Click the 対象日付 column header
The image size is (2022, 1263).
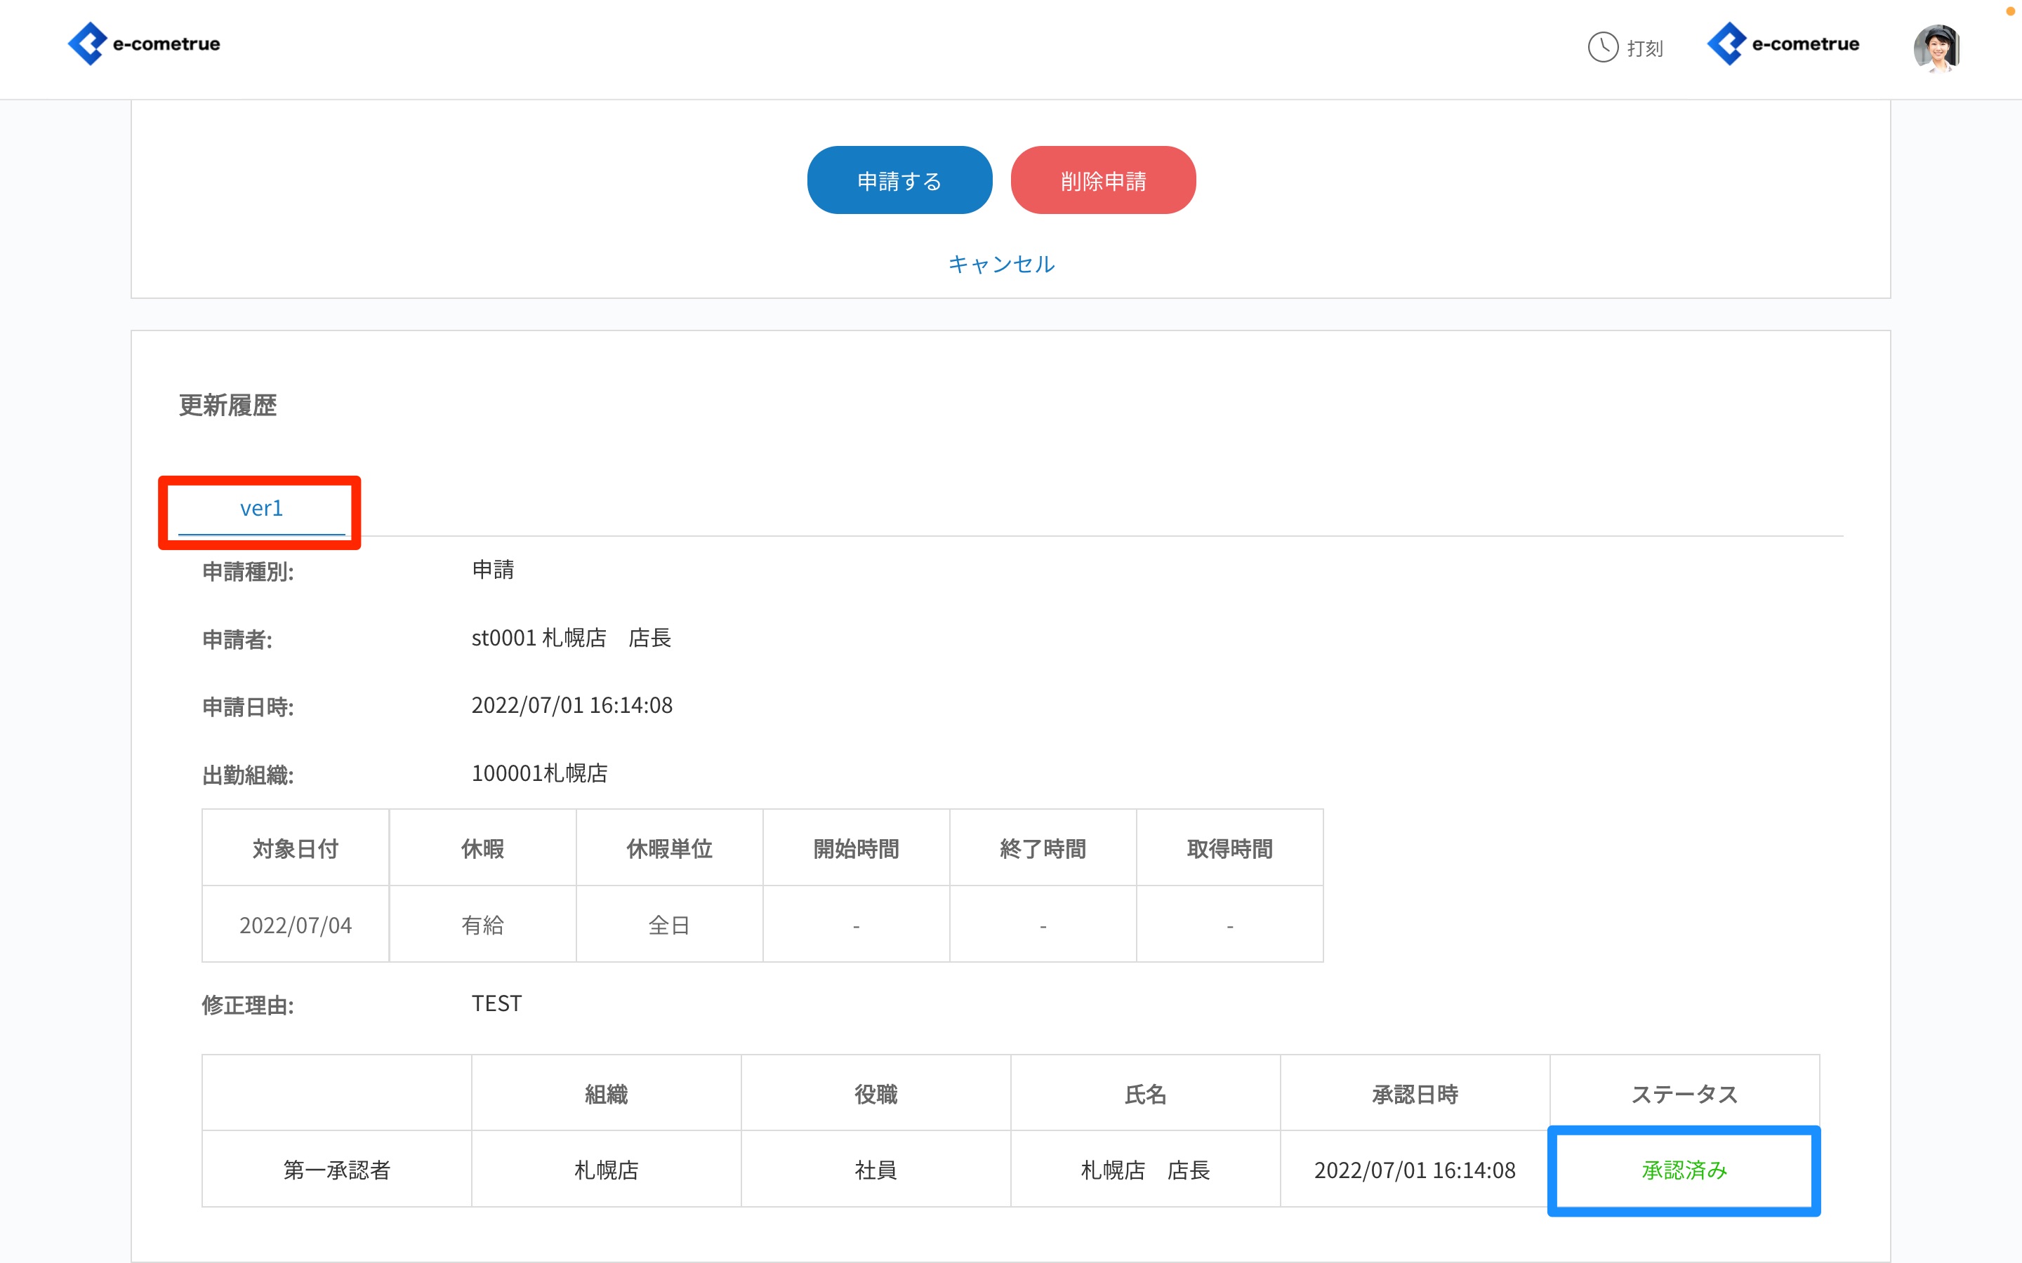pos(295,849)
